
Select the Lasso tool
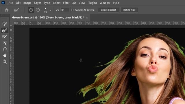coord(5,49)
